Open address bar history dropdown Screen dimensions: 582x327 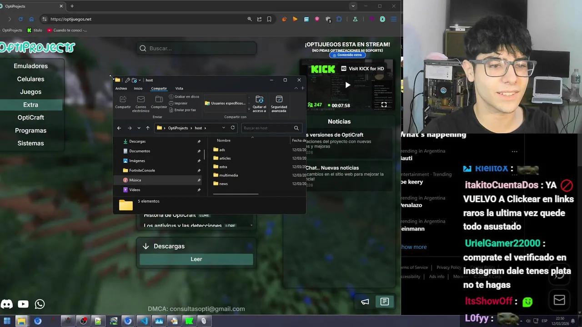point(223,128)
